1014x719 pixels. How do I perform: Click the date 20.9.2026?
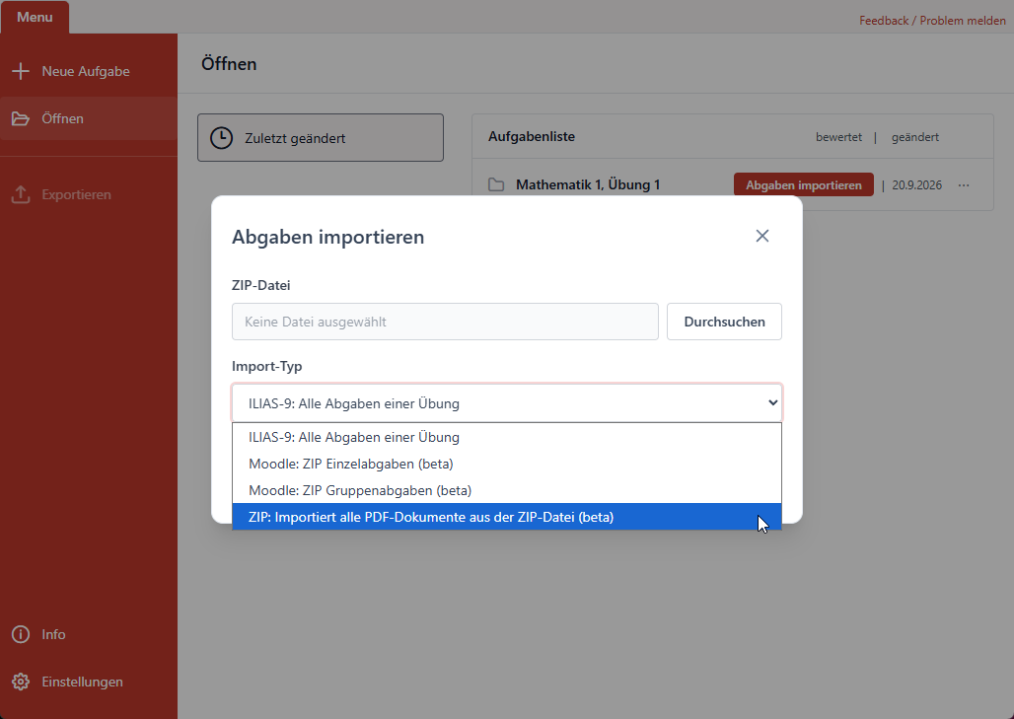point(917,184)
